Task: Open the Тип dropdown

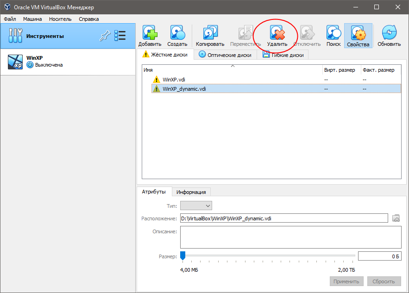Action: 196,206
